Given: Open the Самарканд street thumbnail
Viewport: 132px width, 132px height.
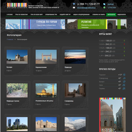Looking at the screenshot, I should 75,90.
